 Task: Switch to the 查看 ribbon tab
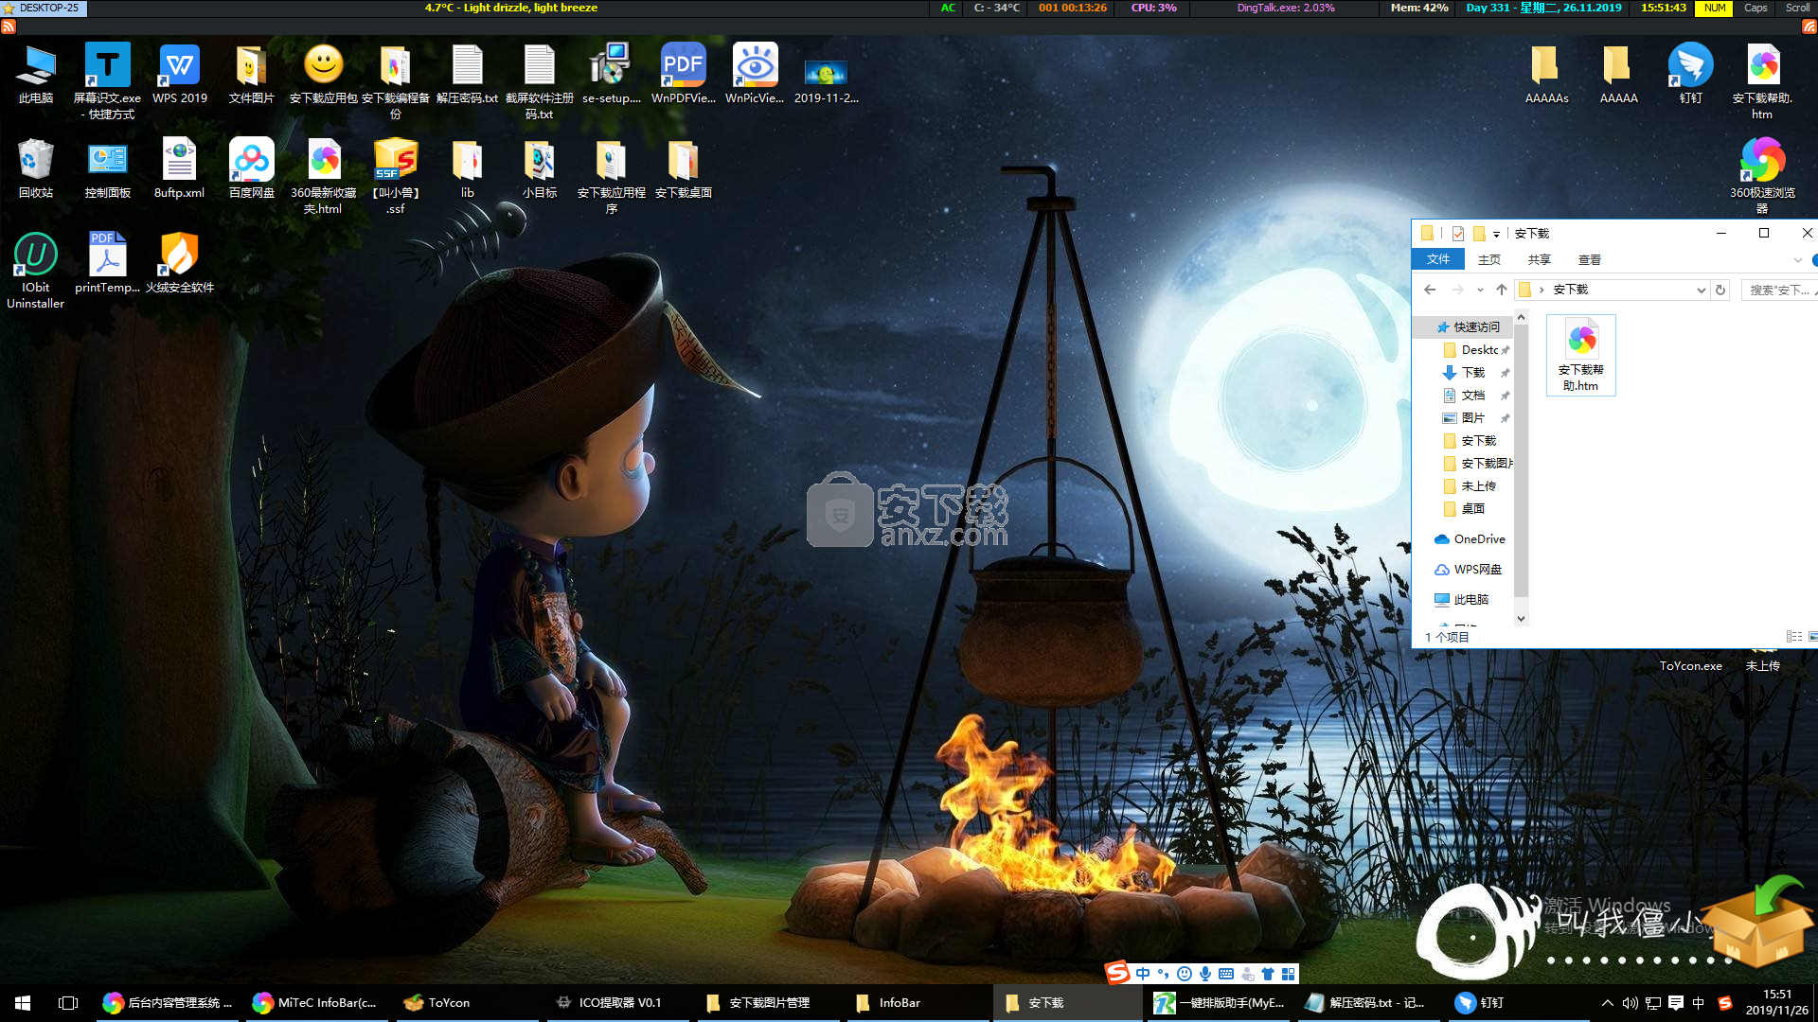(x=1590, y=259)
